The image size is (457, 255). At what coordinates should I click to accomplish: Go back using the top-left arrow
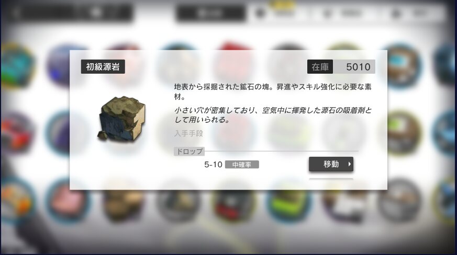coord(15,13)
